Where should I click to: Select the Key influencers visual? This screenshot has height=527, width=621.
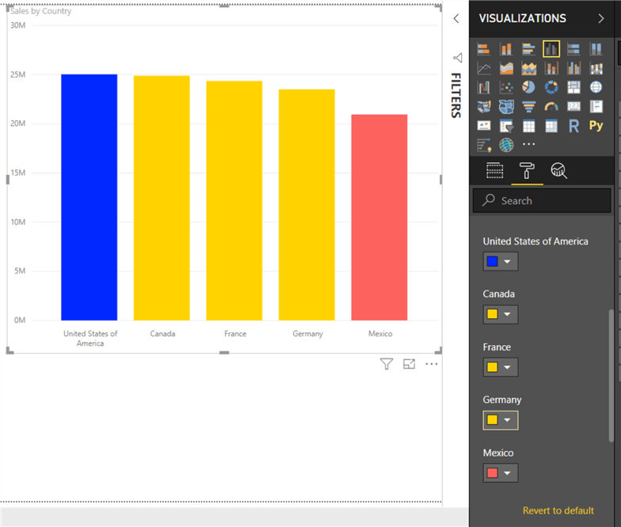pos(483,145)
